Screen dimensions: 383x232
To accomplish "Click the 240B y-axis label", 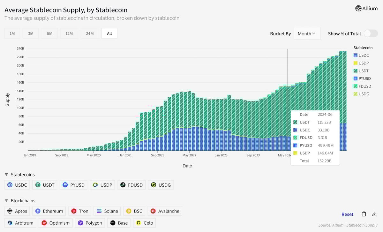I will click(20, 49).
